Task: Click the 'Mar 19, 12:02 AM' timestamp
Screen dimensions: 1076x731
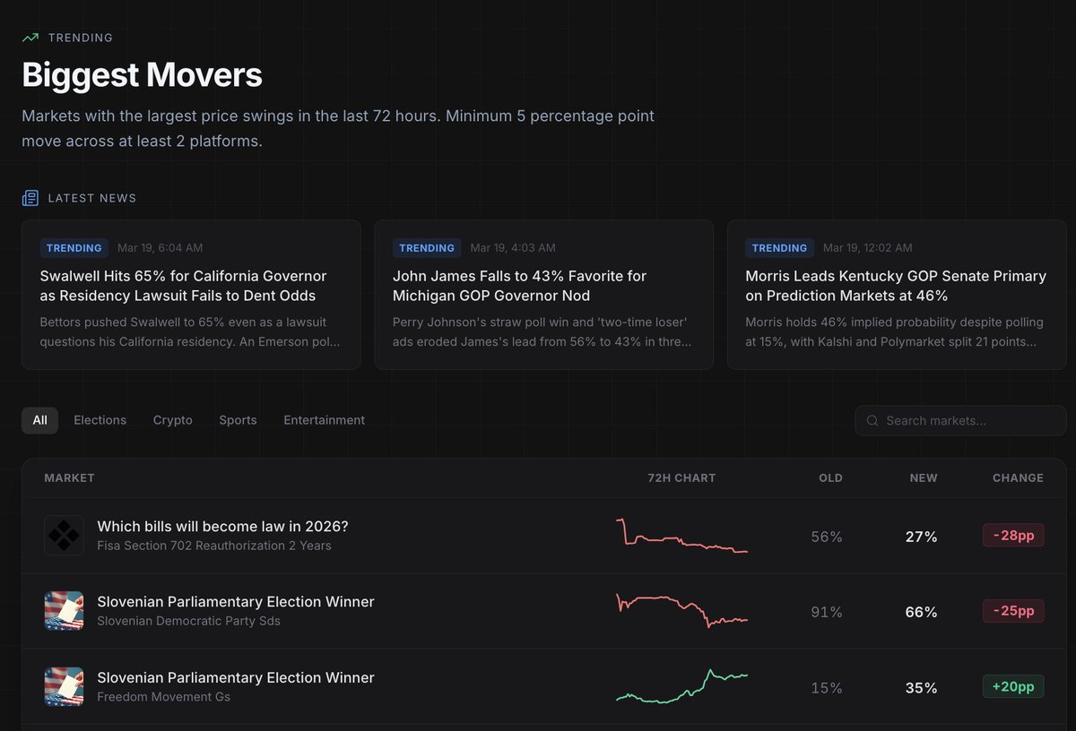Action: point(868,248)
